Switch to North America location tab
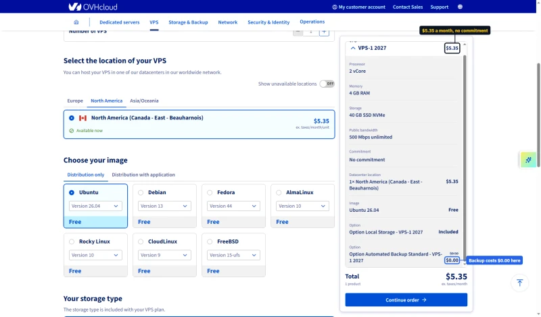541x317 pixels. tap(106, 101)
